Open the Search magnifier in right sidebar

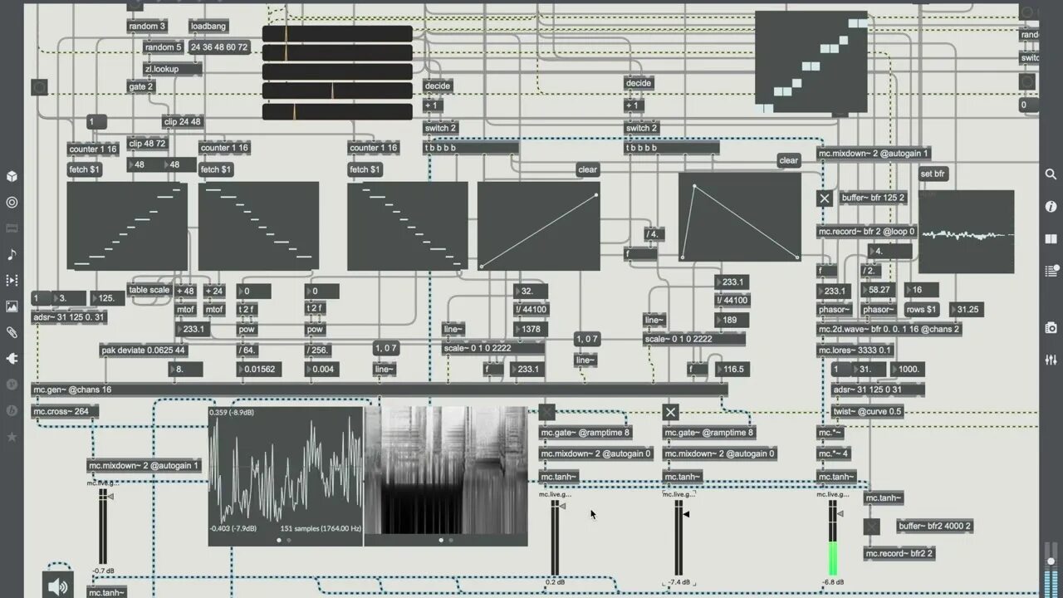(1051, 174)
